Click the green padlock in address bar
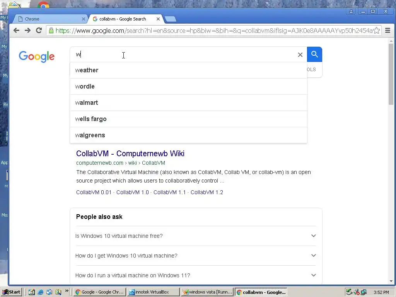The height and width of the screenshot is (297, 396). pyautogui.click(x=51, y=31)
